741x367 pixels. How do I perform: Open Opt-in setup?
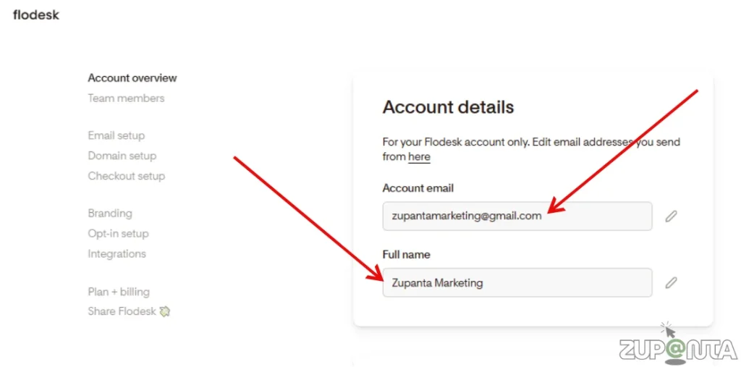tap(119, 234)
